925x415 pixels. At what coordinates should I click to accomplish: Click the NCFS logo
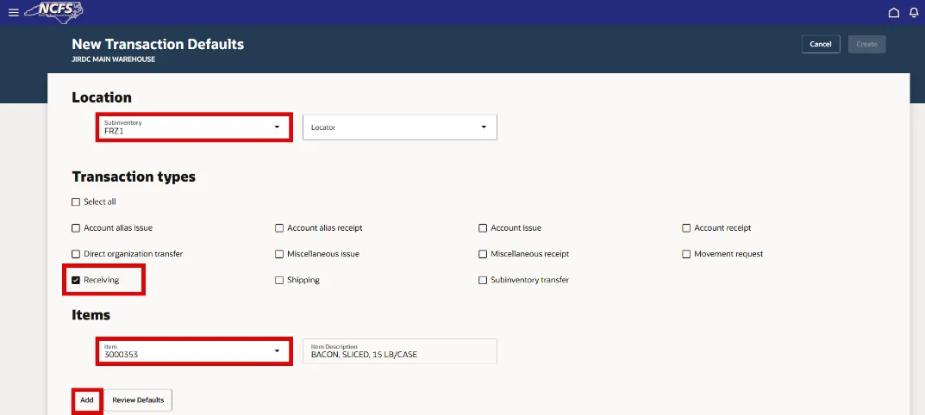[53, 12]
